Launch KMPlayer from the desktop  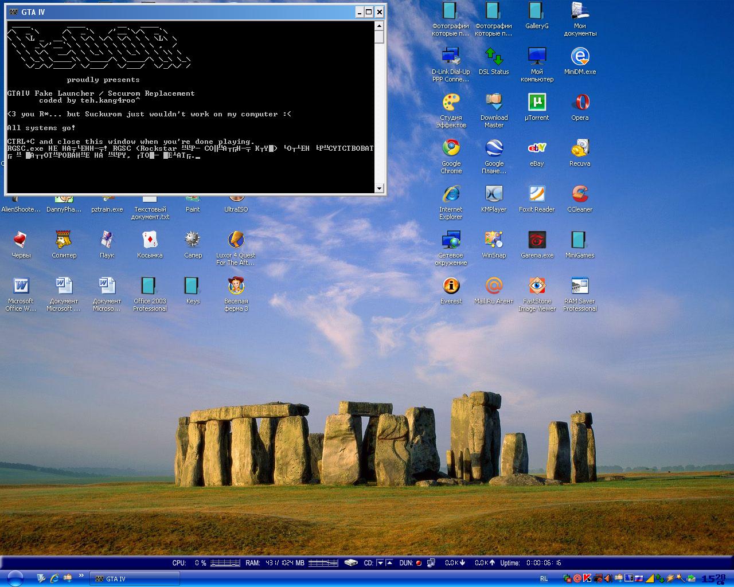(494, 199)
